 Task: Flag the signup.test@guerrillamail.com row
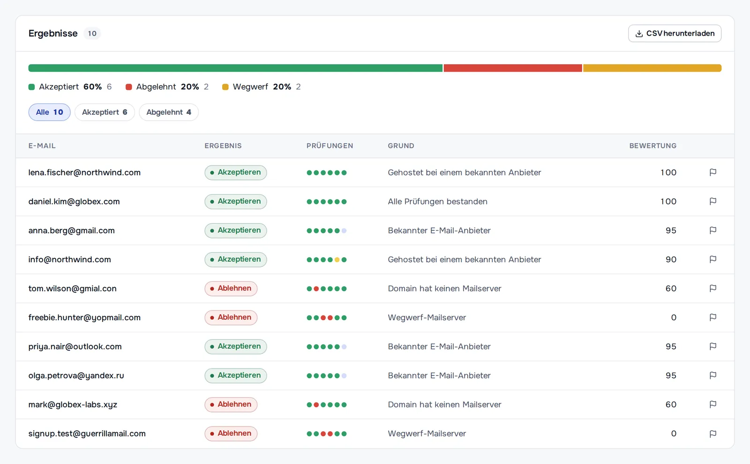712,434
